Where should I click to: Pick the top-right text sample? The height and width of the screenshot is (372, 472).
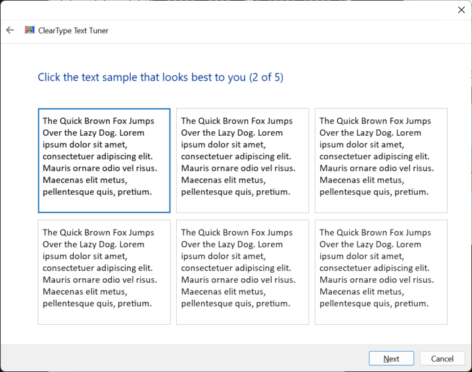point(381,161)
